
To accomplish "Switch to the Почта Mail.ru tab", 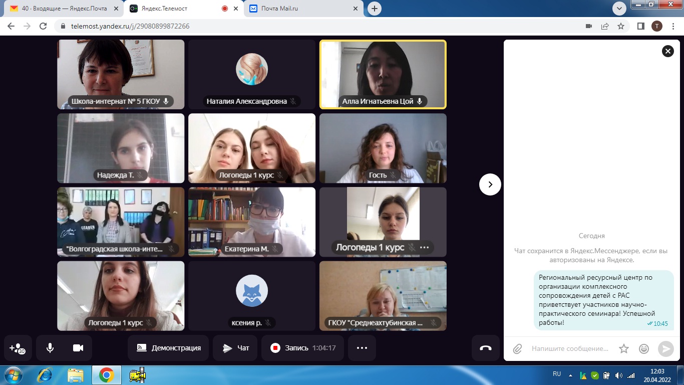I will tap(303, 9).
